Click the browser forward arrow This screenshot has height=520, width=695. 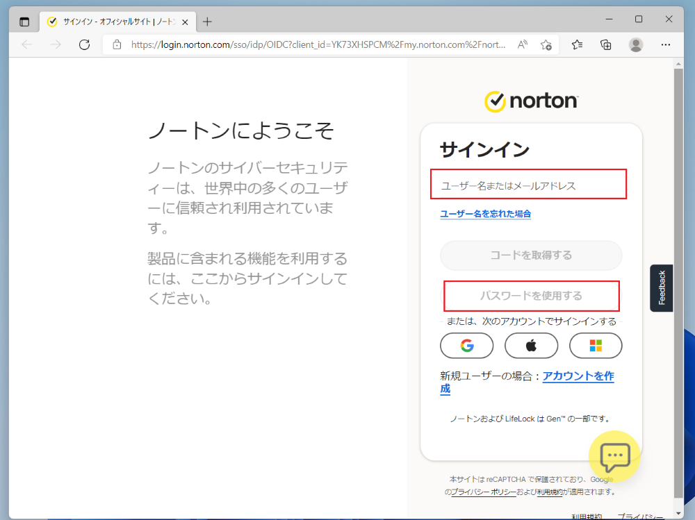[56, 44]
